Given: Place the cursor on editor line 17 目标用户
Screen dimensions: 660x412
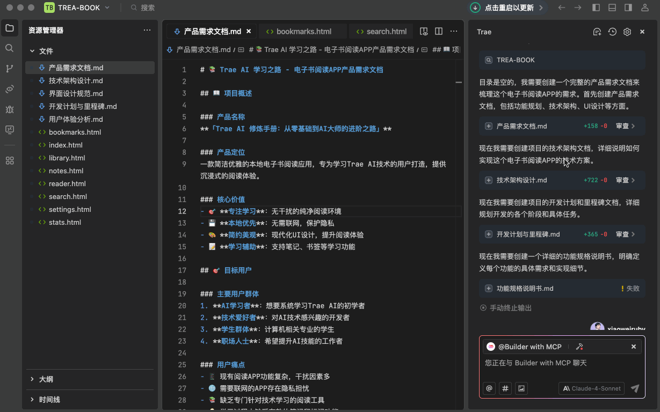Looking at the screenshot, I should click(x=238, y=270).
